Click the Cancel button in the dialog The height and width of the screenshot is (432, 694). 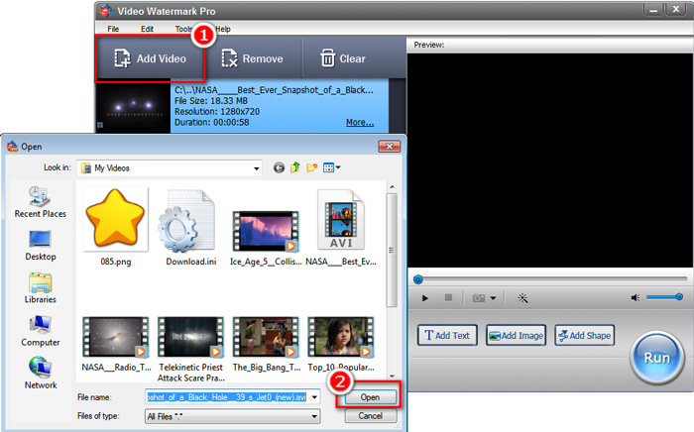[x=370, y=415]
